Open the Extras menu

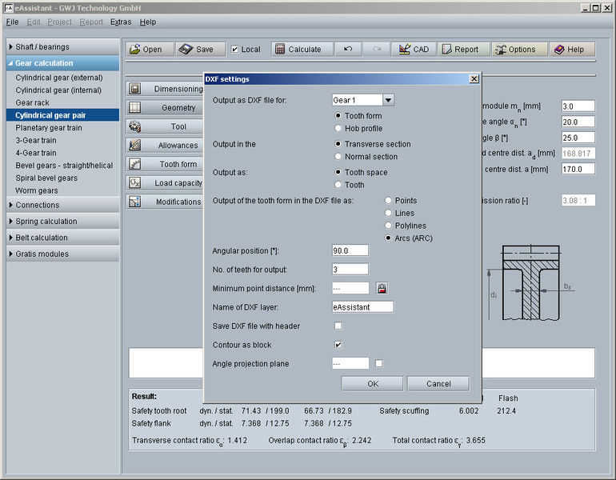click(121, 22)
